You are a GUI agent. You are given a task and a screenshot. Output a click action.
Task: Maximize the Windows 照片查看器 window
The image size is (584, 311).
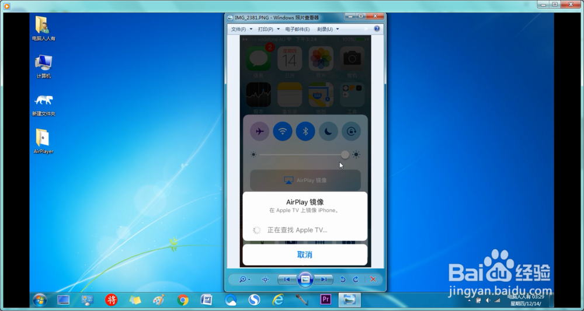360,16
